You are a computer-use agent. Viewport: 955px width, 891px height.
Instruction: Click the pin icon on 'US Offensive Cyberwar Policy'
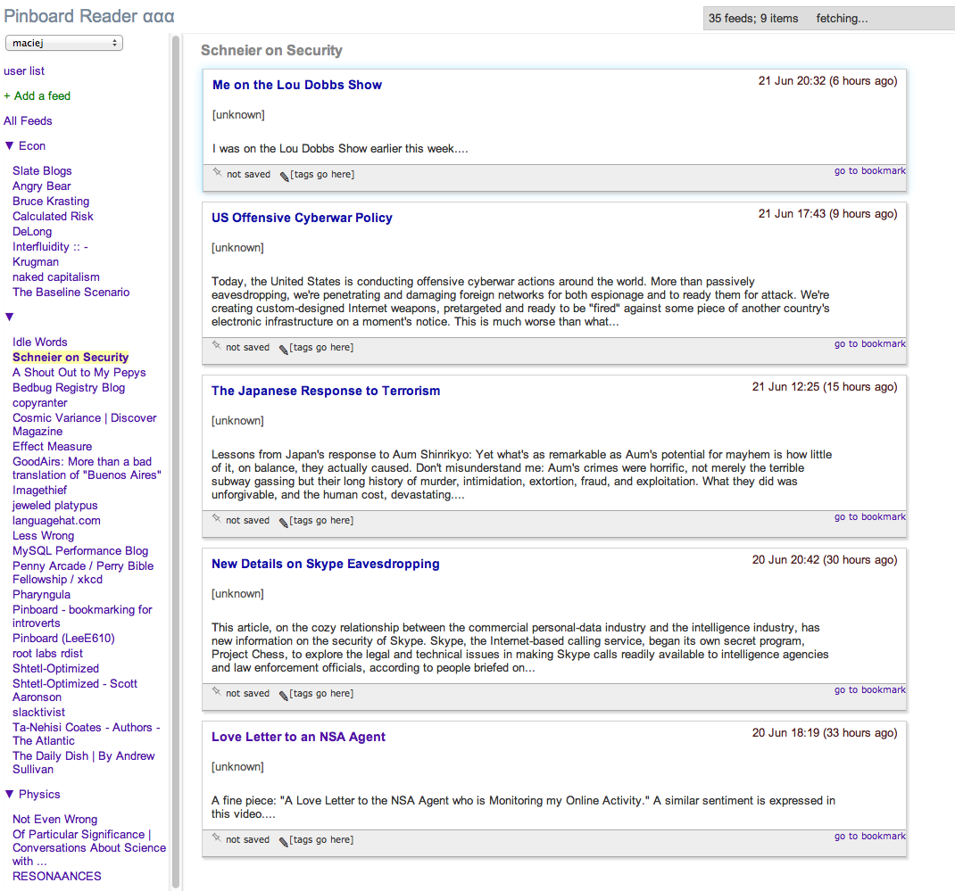(216, 346)
